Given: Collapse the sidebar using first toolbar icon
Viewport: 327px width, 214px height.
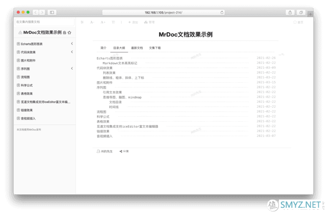Looking at the screenshot, I should tap(82, 22).
